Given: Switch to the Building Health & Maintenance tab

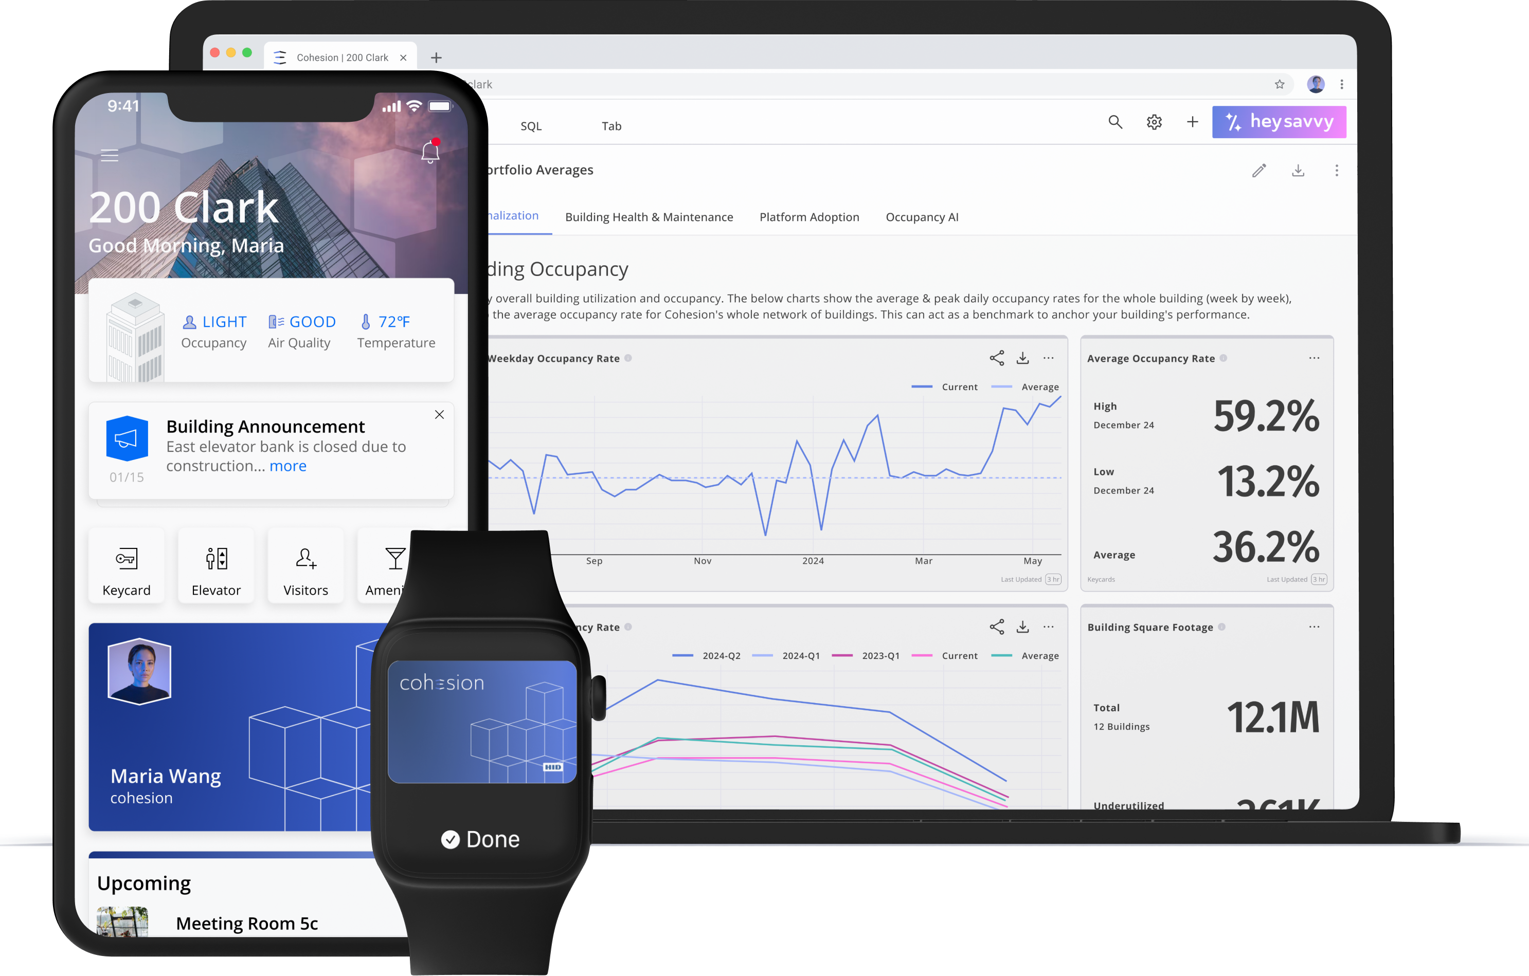Looking at the screenshot, I should pyautogui.click(x=650, y=216).
